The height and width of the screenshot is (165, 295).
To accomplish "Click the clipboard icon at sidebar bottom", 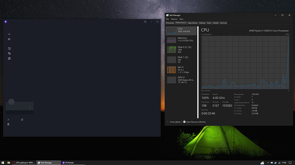I will [8, 124].
